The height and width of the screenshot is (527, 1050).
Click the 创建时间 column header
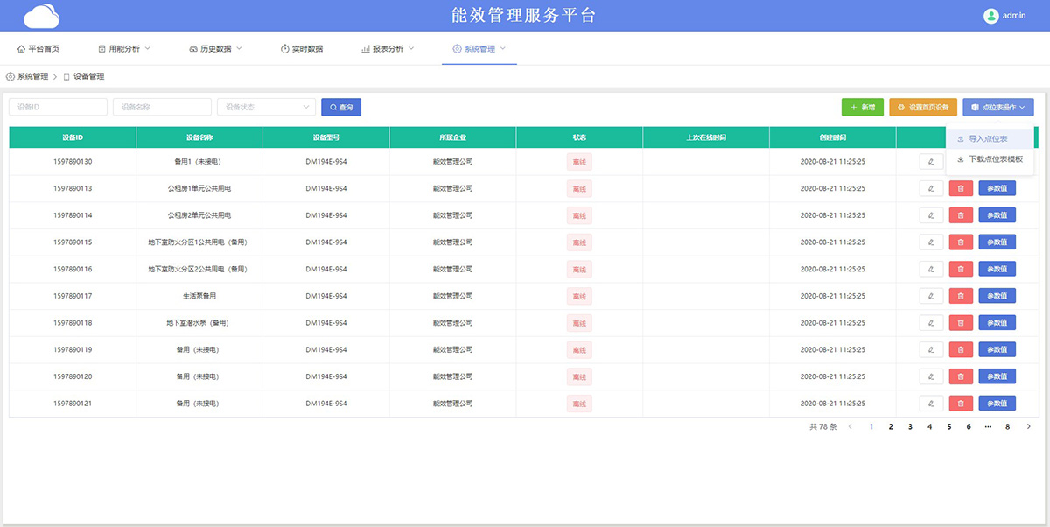pos(833,137)
